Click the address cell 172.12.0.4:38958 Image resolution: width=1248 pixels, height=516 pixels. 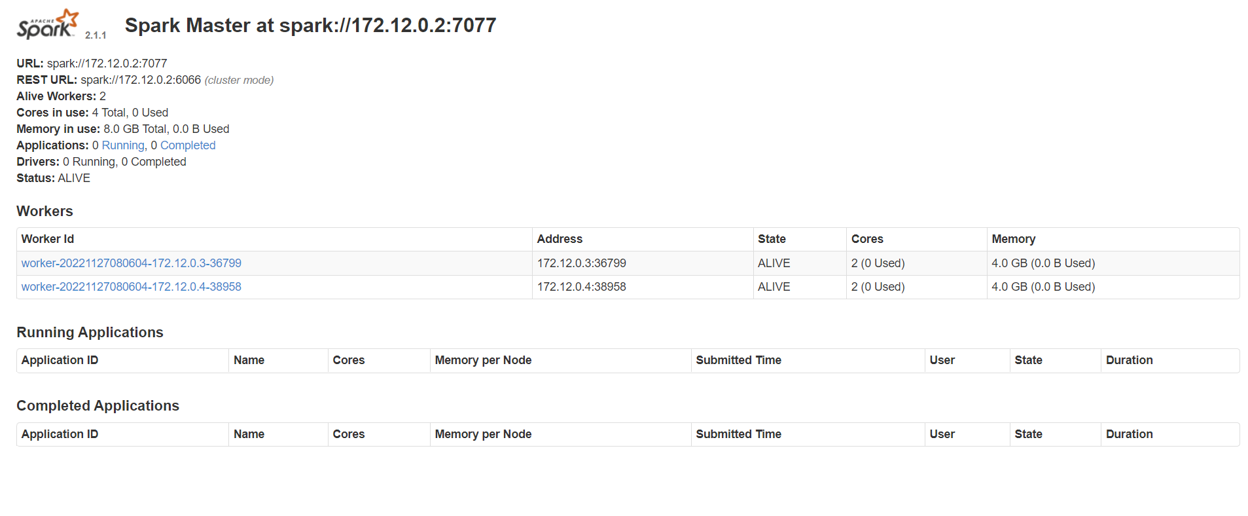point(581,287)
